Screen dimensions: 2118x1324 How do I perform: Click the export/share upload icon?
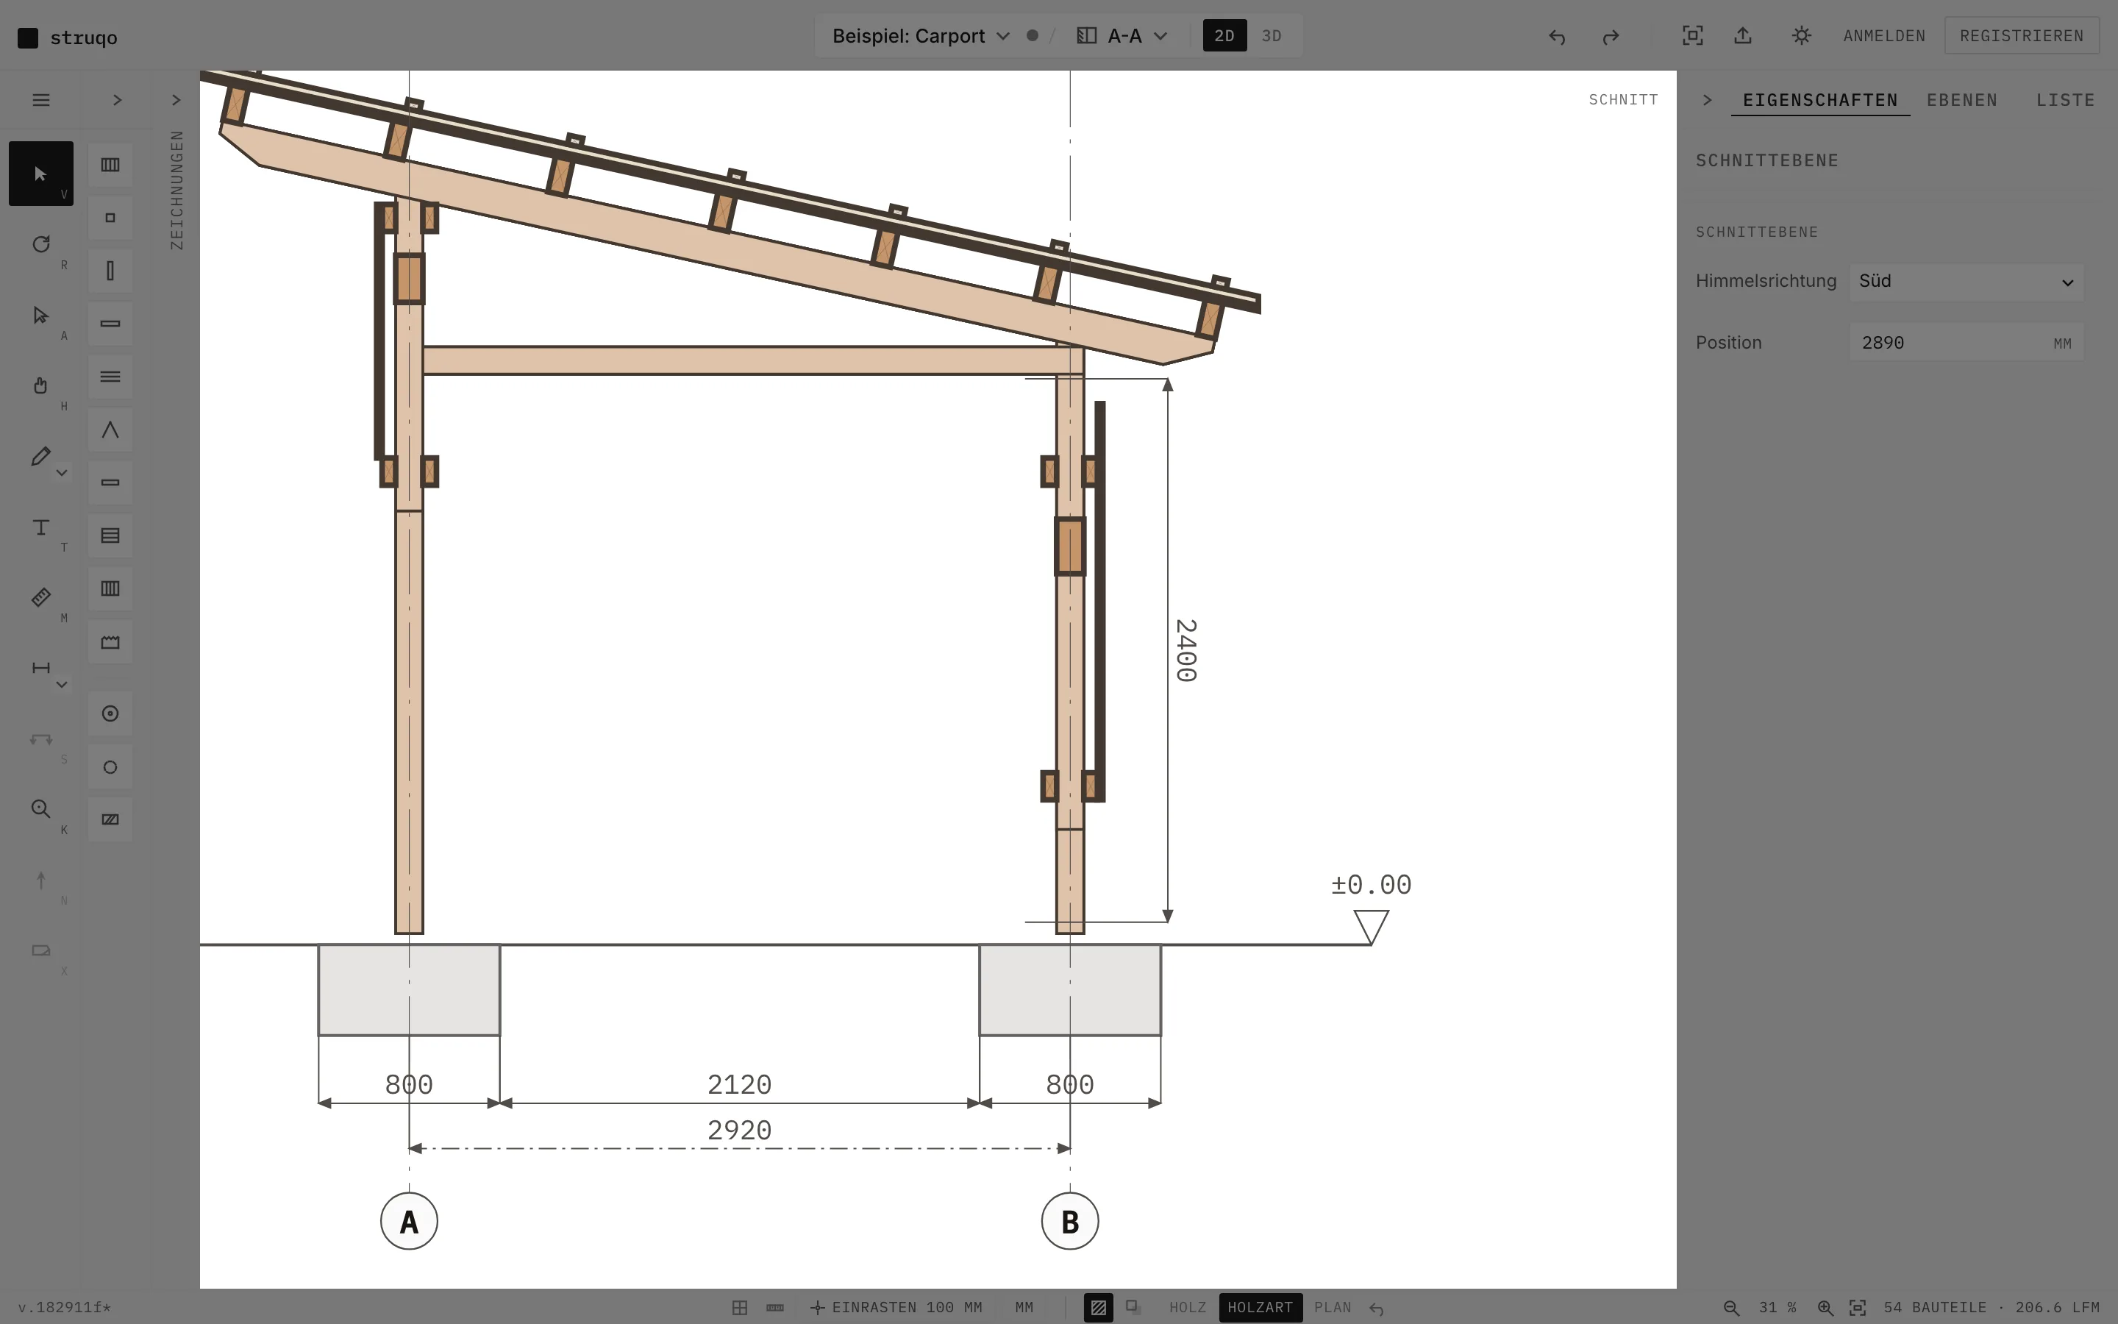pyautogui.click(x=1742, y=36)
